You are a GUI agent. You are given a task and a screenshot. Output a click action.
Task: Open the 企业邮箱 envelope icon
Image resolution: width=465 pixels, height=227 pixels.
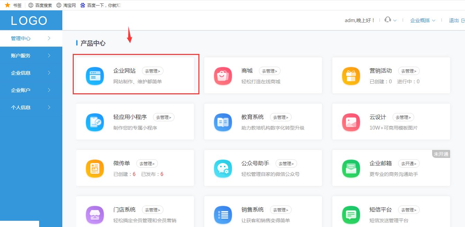pos(351,168)
